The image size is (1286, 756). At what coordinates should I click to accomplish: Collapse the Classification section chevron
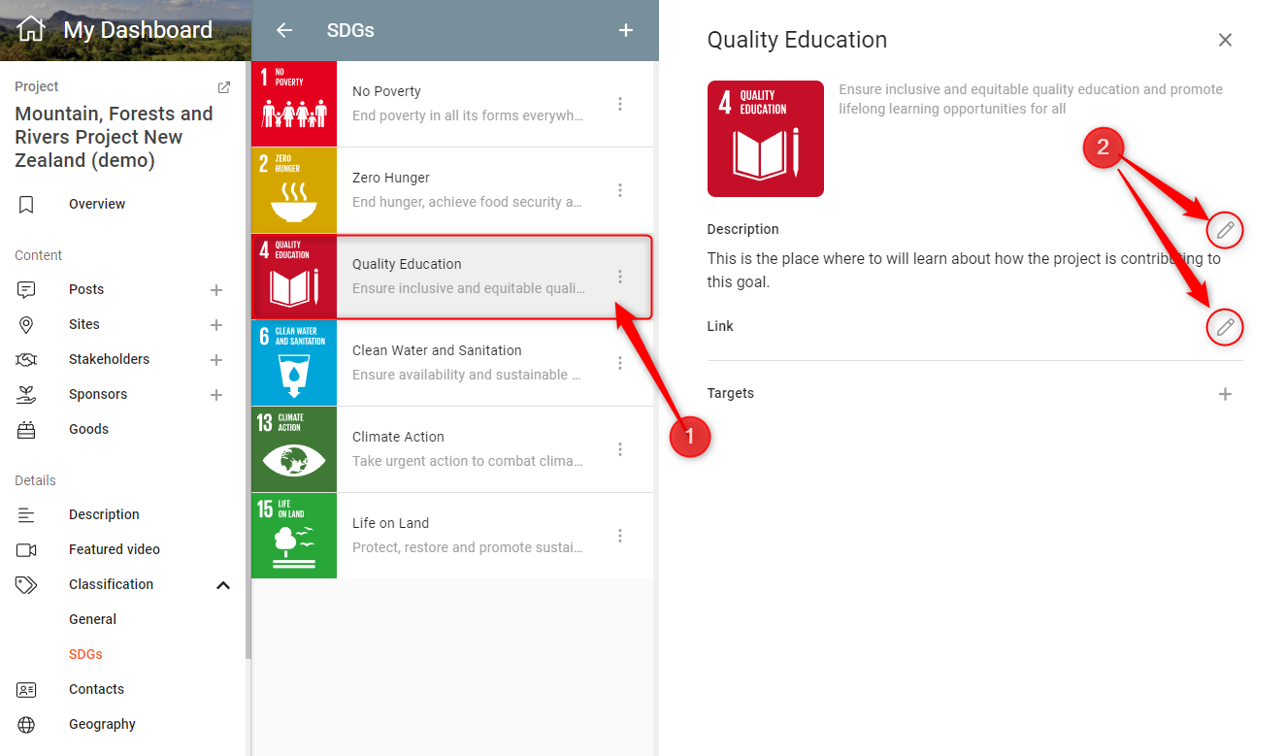click(x=223, y=584)
